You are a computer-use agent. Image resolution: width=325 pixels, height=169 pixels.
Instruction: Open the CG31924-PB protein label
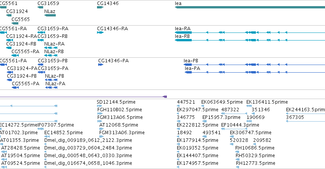coord(22,76)
